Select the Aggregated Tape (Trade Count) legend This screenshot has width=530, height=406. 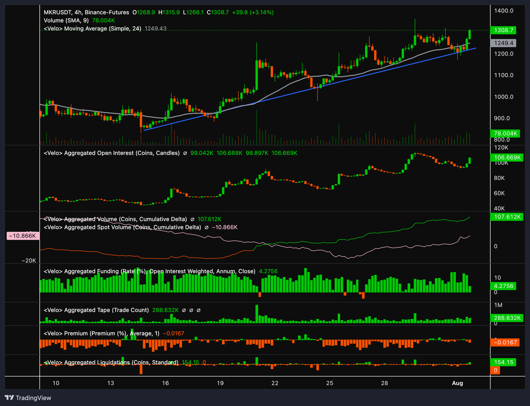pyautogui.click(x=97, y=310)
